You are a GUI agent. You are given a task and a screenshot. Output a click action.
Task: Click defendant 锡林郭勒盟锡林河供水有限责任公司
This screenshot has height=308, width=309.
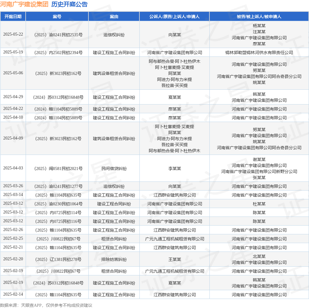259,53
